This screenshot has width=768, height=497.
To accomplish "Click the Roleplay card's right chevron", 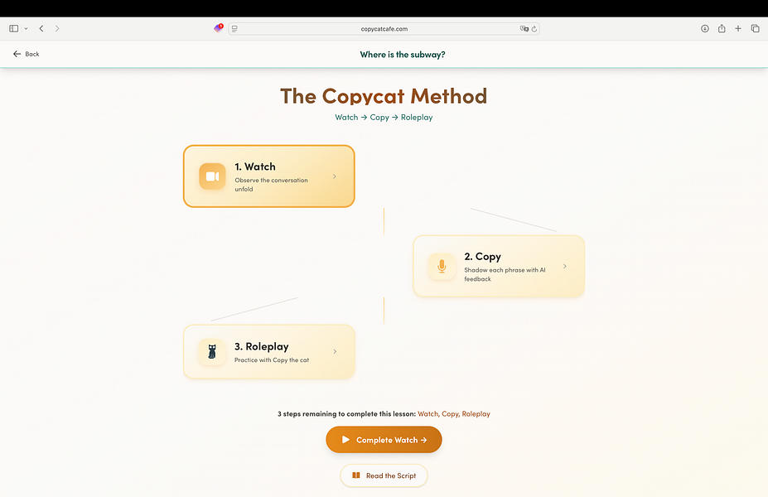I will (335, 351).
